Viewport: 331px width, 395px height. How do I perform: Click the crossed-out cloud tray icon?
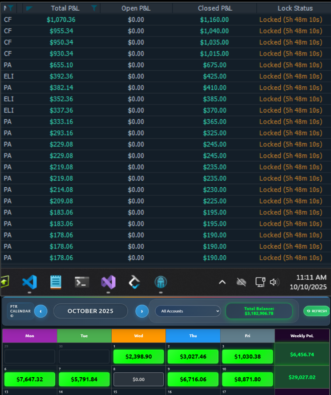click(x=241, y=282)
